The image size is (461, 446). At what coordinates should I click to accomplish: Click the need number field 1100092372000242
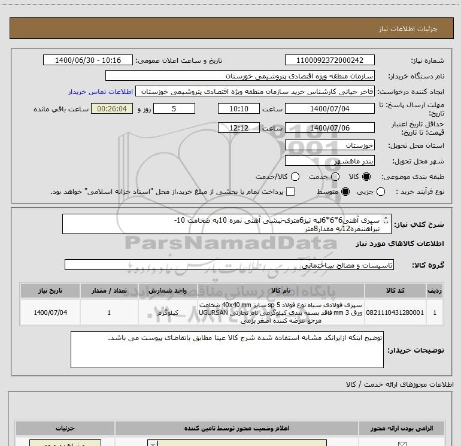[329, 60]
